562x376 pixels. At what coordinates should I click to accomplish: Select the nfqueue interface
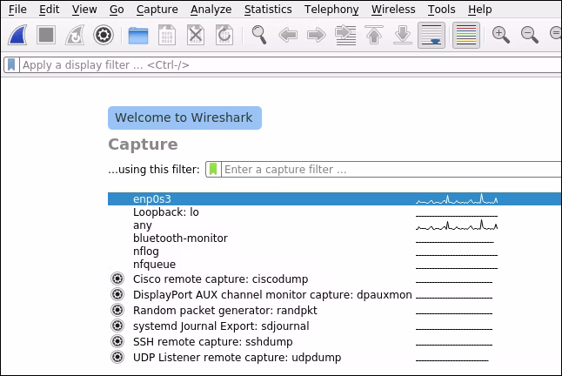coord(335,265)
